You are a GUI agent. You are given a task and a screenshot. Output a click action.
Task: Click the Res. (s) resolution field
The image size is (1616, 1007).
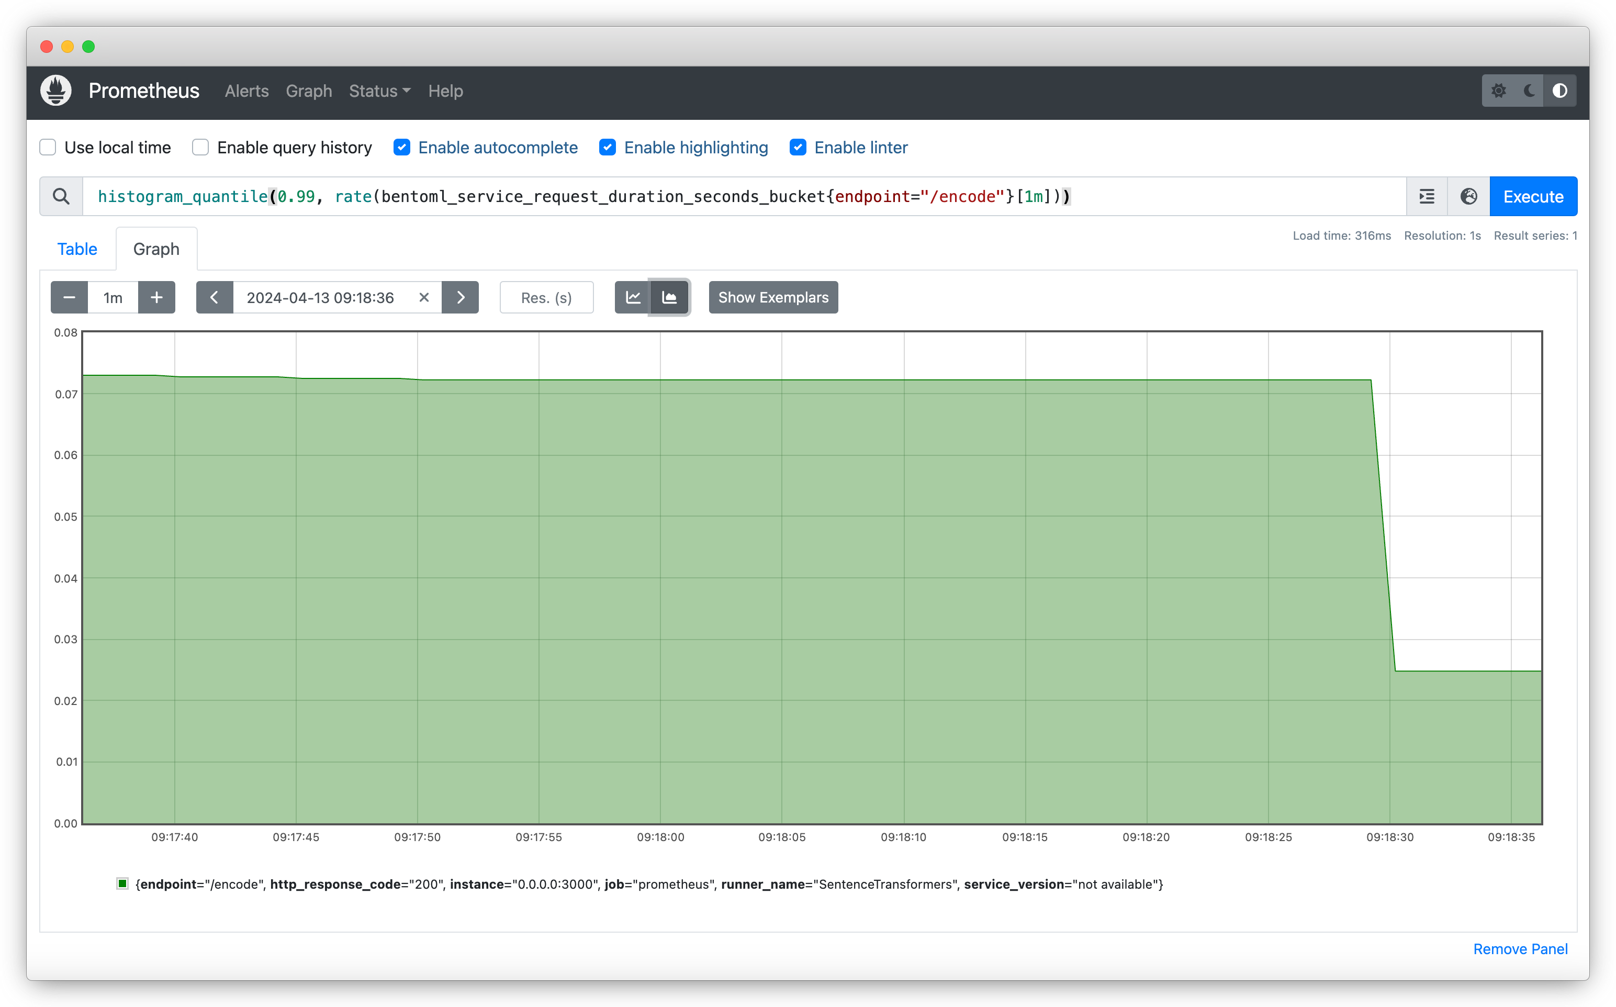click(x=547, y=298)
